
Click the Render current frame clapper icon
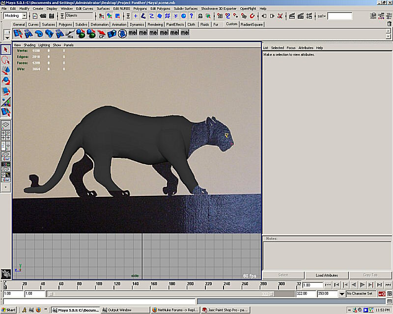(292, 16)
